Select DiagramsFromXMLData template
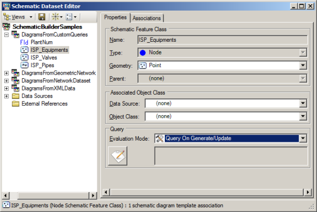This screenshot has height=212, width=317. (x=48, y=88)
